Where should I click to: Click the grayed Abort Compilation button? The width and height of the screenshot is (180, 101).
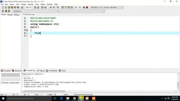tap(10, 75)
